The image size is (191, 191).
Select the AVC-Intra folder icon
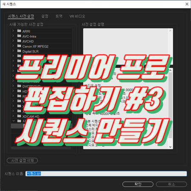[x=19, y=36]
